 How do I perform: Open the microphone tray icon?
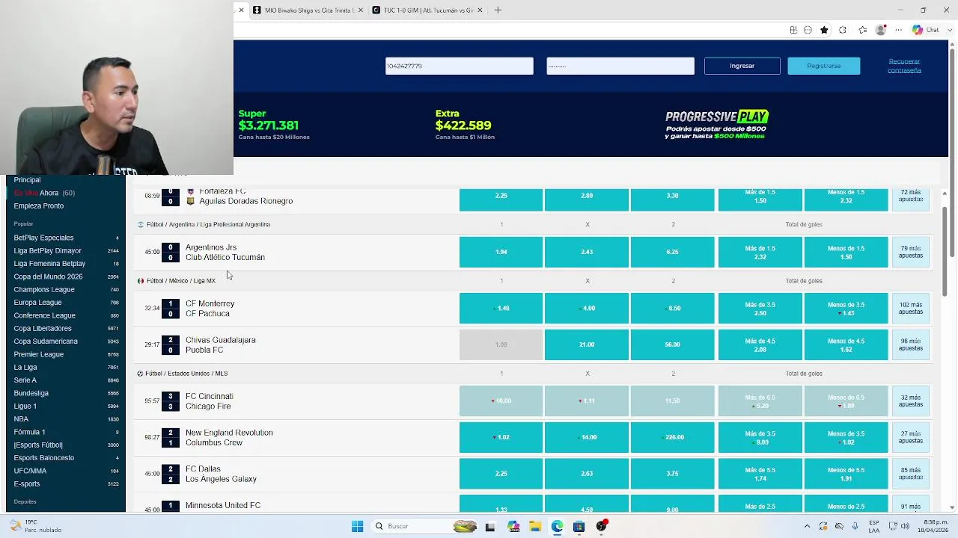click(855, 526)
